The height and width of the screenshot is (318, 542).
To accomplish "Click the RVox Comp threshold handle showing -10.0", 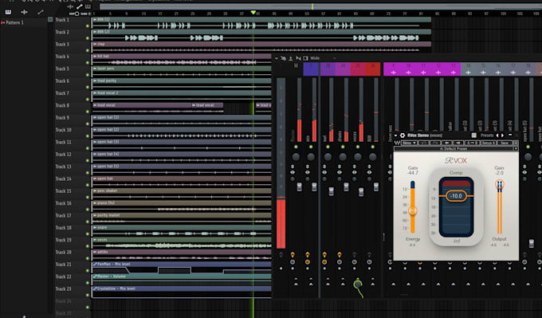I will coord(456,196).
